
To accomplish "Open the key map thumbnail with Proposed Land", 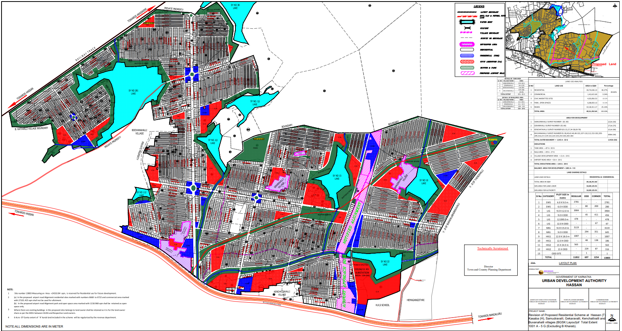I will (562, 38).
